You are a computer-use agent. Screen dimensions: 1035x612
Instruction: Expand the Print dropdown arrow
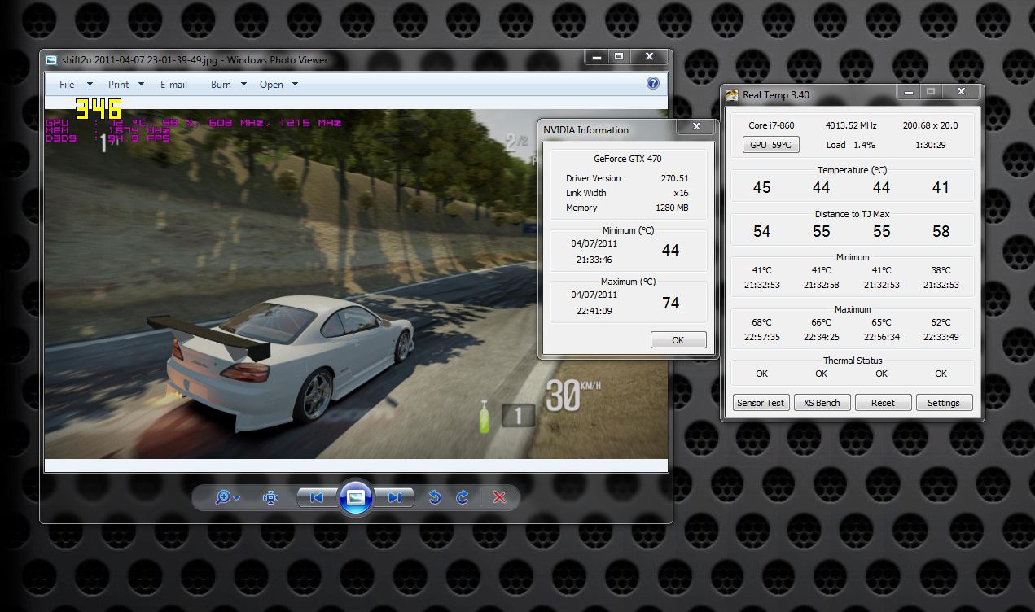[141, 84]
